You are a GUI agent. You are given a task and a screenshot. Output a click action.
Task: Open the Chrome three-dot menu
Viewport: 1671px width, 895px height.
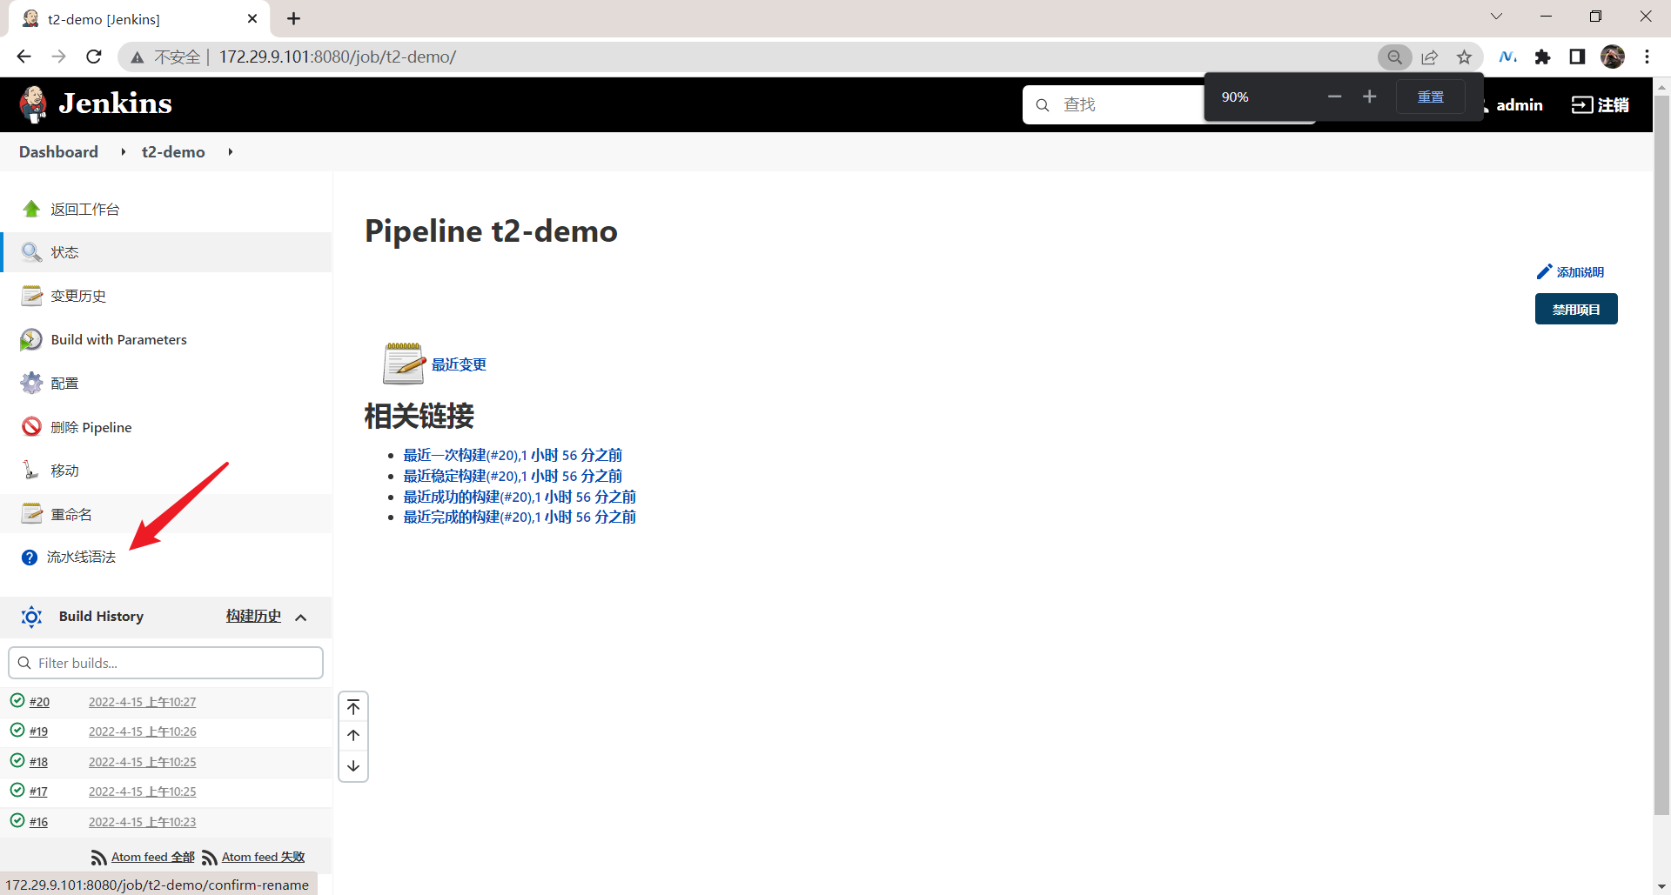(1648, 57)
